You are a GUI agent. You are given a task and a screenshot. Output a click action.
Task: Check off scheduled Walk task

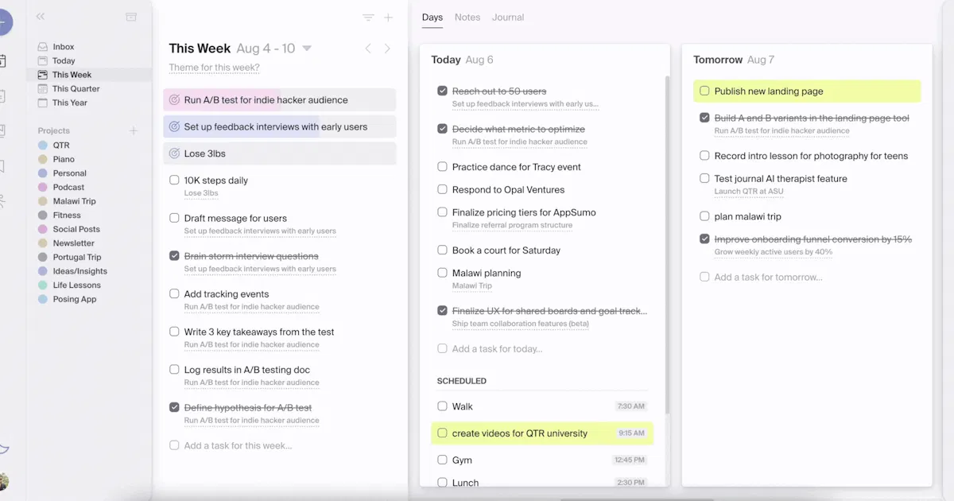click(442, 406)
